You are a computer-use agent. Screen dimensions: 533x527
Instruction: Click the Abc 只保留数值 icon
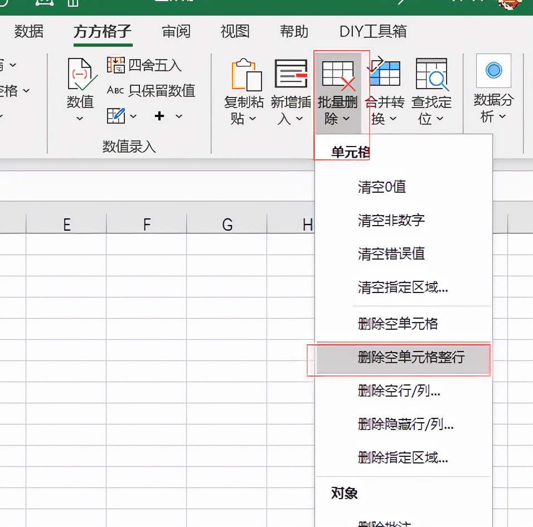pos(115,89)
